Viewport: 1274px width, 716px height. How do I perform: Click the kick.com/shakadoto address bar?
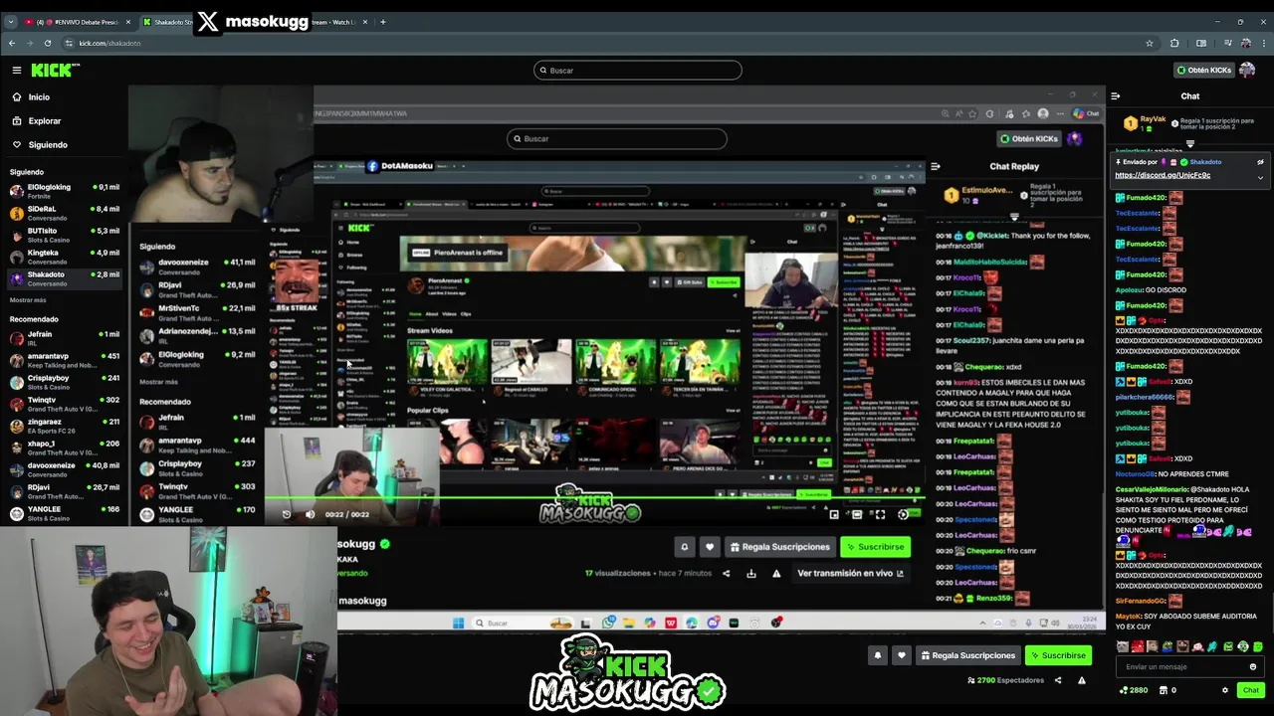109,43
